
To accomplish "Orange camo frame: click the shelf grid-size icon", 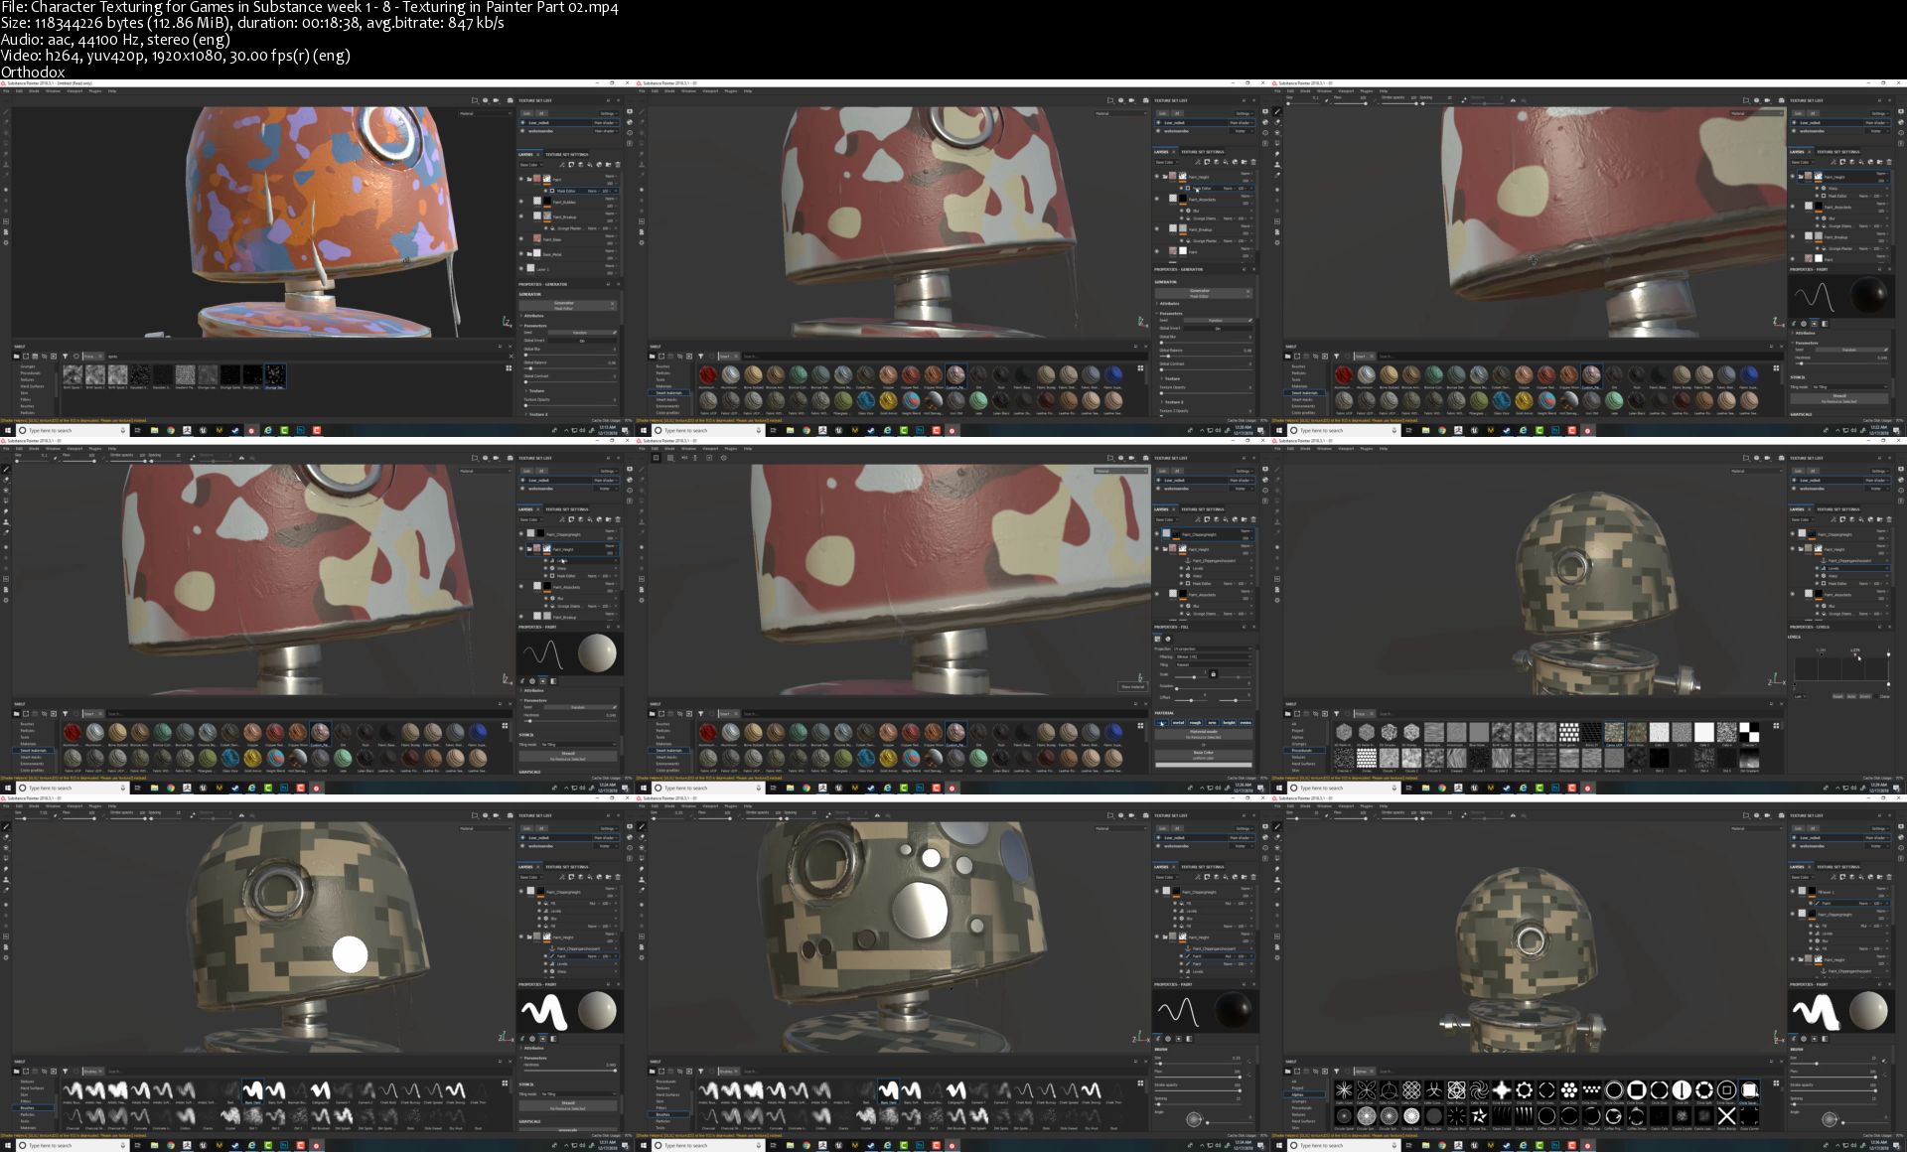I will pyautogui.click(x=509, y=368).
